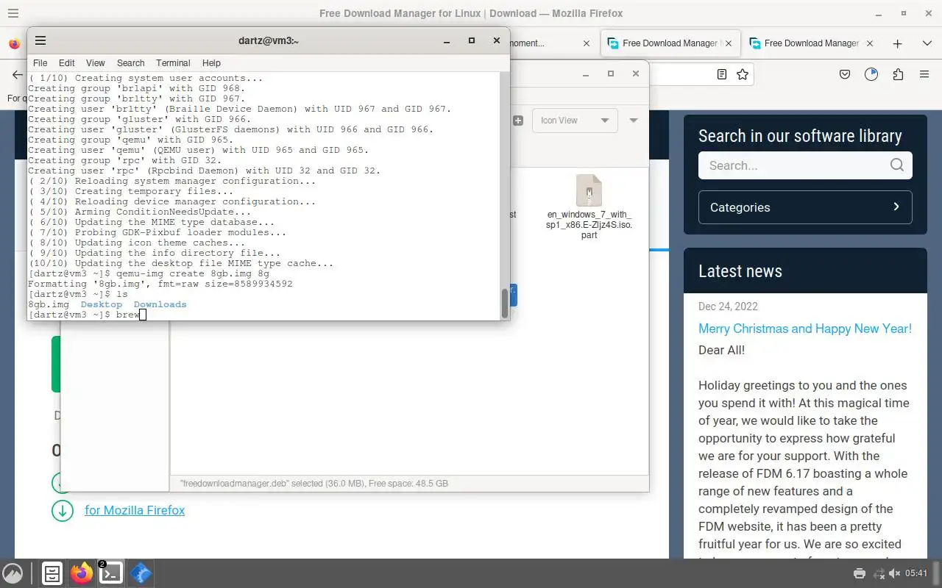This screenshot has width=942, height=588.
Task: List all tabs with the chevron dropdown
Action: tap(927, 43)
